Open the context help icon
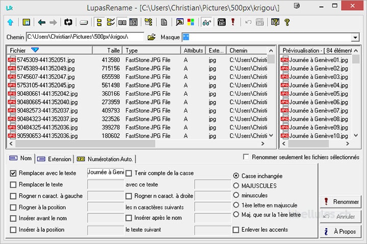Viewport: 367px width, 244px height. pyautogui.click(x=275, y=22)
